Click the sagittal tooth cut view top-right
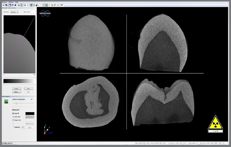This screenshot has height=147, width=231. (x=163, y=43)
